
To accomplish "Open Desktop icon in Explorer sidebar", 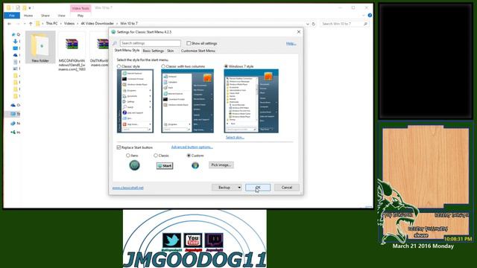I will [15, 48].
